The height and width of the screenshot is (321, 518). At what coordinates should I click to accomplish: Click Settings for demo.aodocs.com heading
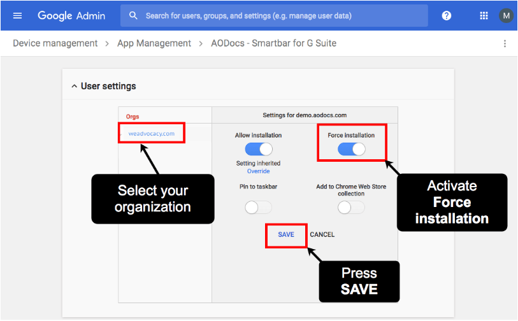tap(305, 115)
